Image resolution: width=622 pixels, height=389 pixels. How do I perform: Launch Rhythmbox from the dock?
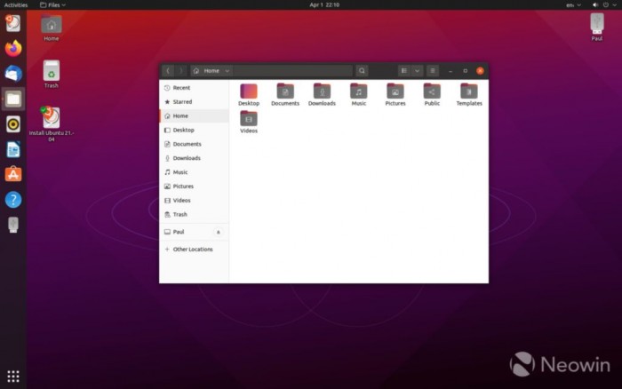tap(13, 124)
